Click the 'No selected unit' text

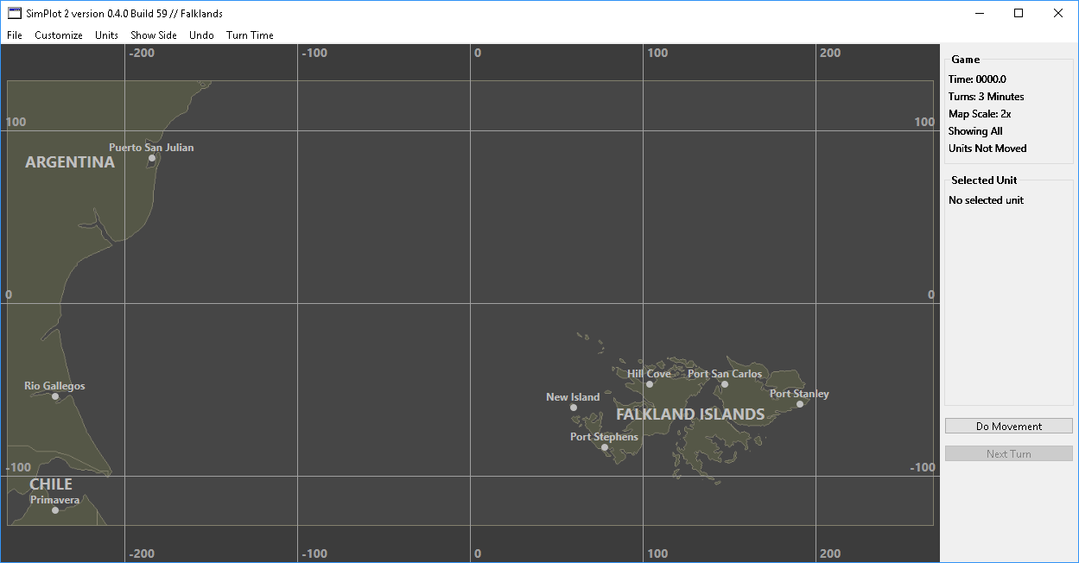tap(986, 200)
